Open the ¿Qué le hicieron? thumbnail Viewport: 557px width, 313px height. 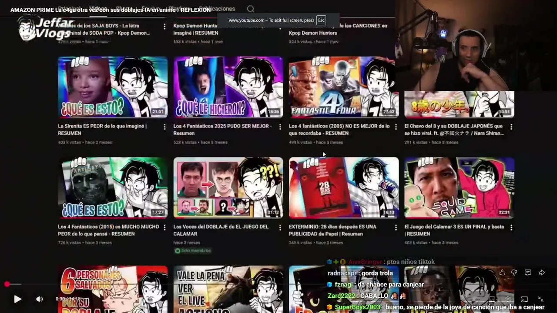(x=228, y=87)
